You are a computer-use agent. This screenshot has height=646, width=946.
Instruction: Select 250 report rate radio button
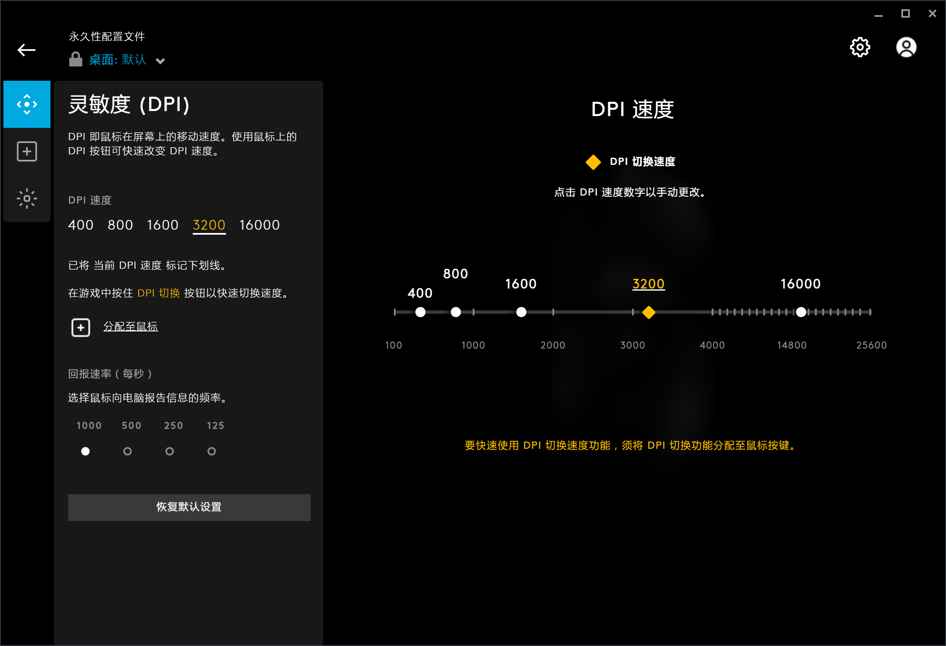click(x=170, y=451)
